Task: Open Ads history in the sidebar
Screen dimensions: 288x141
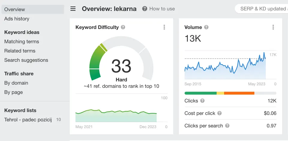Action: [x=17, y=19]
